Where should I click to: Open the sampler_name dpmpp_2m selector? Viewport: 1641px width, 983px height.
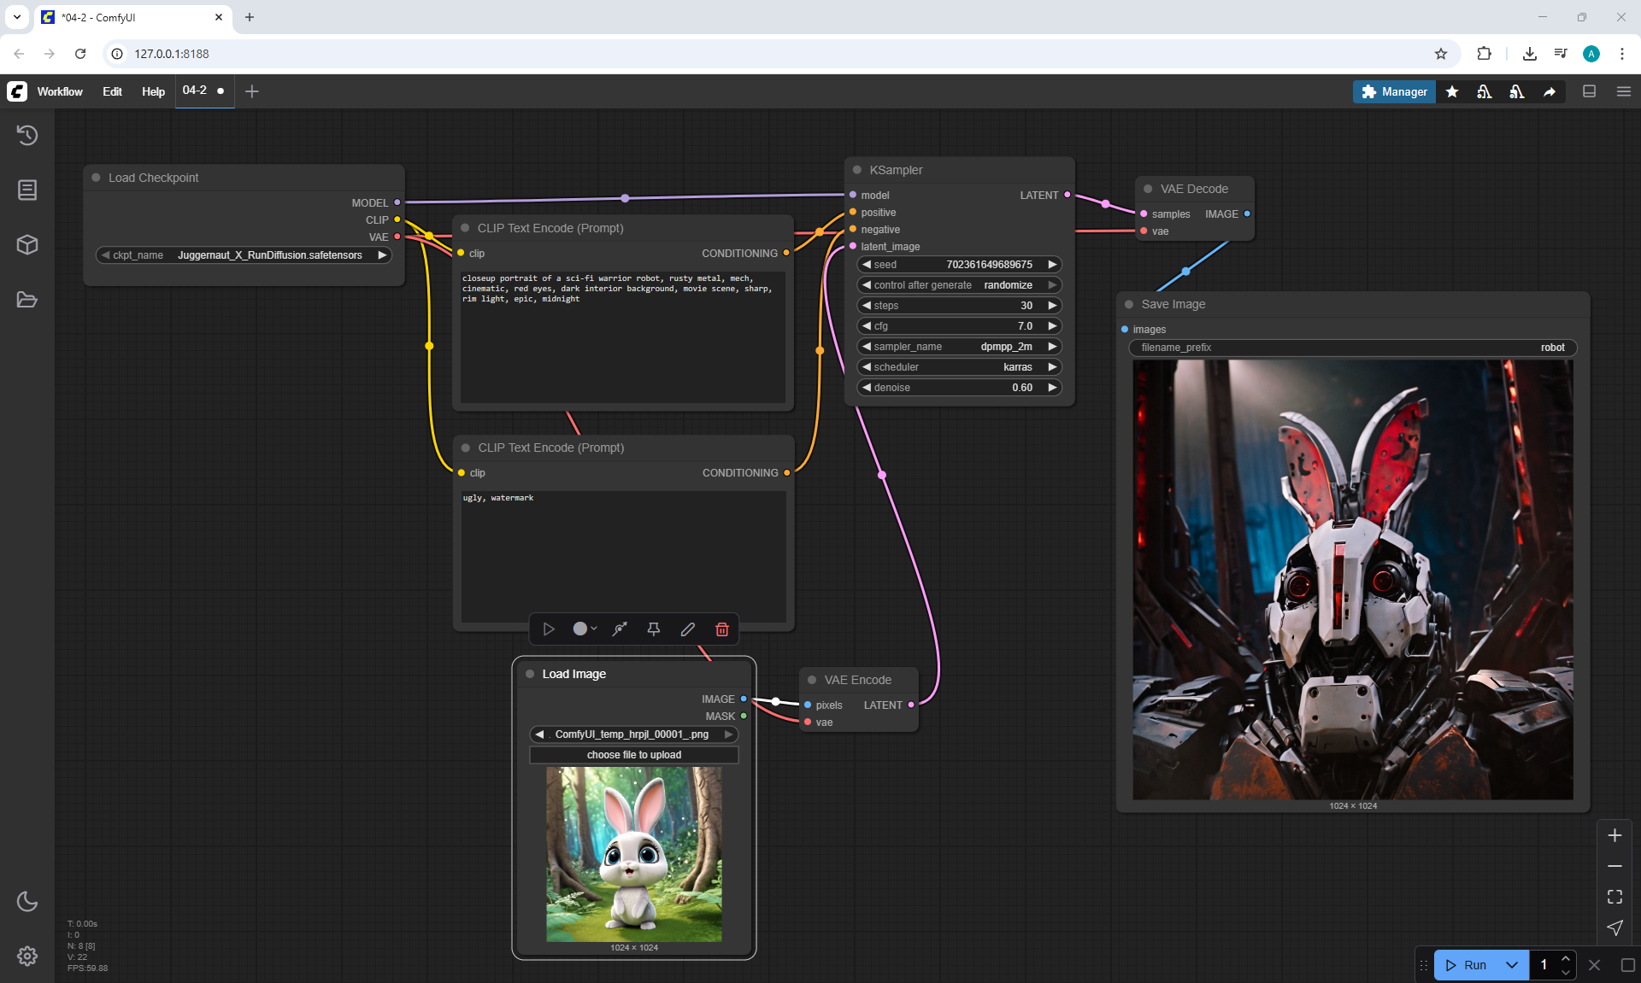point(958,347)
